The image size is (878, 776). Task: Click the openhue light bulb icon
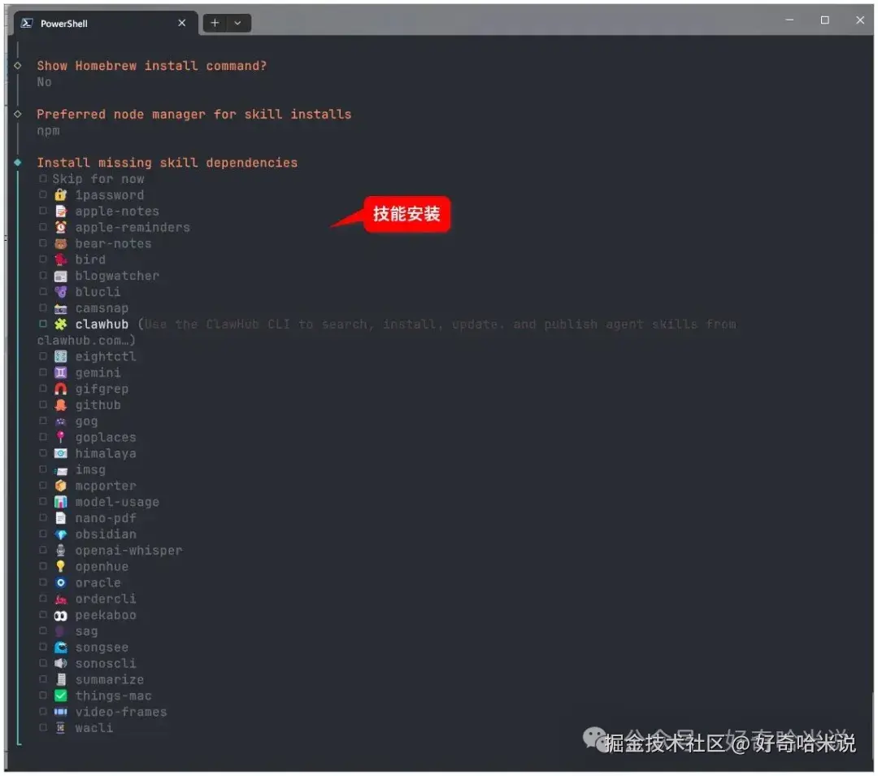coord(60,566)
